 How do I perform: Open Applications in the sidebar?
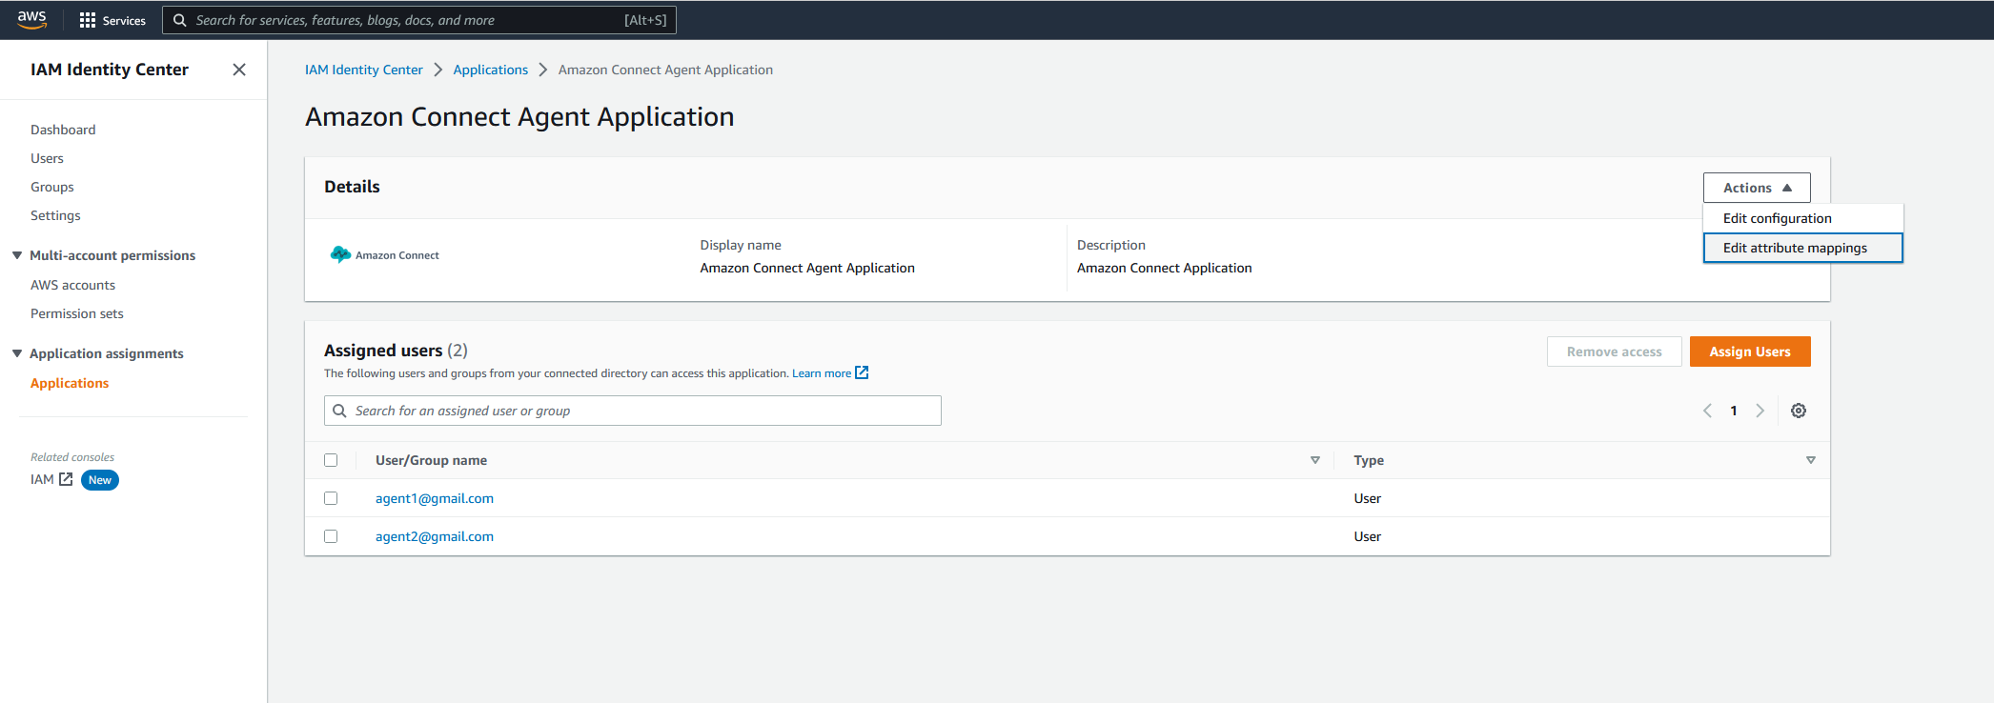(70, 383)
